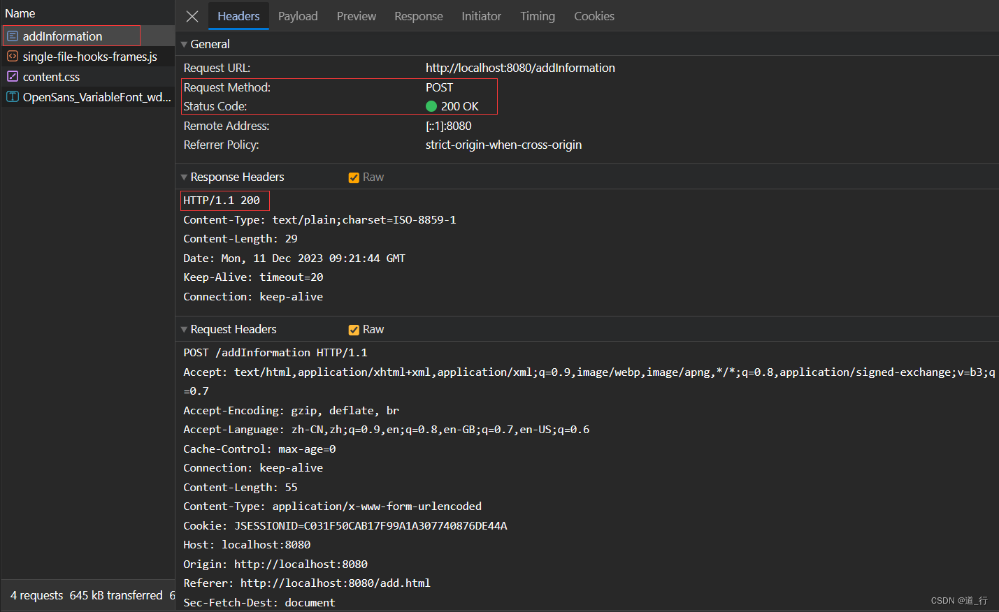Image resolution: width=999 pixels, height=612 pixels.
Task: Collapse the Response Headers section
Action: (x=184, y=177)
